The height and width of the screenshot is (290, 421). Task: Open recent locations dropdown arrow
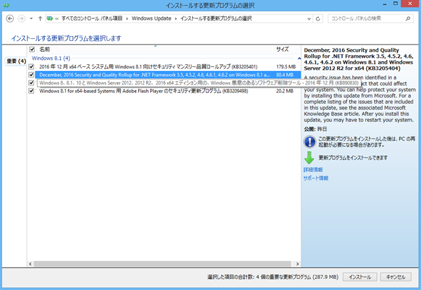(x=31, y=18)
